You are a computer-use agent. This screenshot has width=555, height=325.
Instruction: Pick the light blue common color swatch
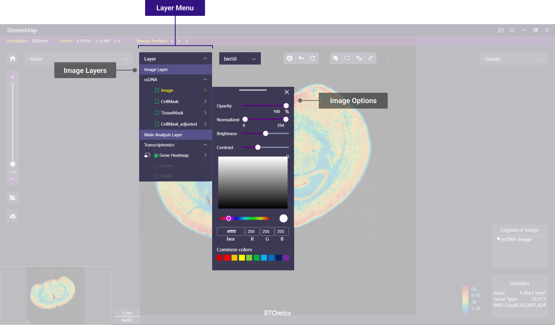point(264,258)
